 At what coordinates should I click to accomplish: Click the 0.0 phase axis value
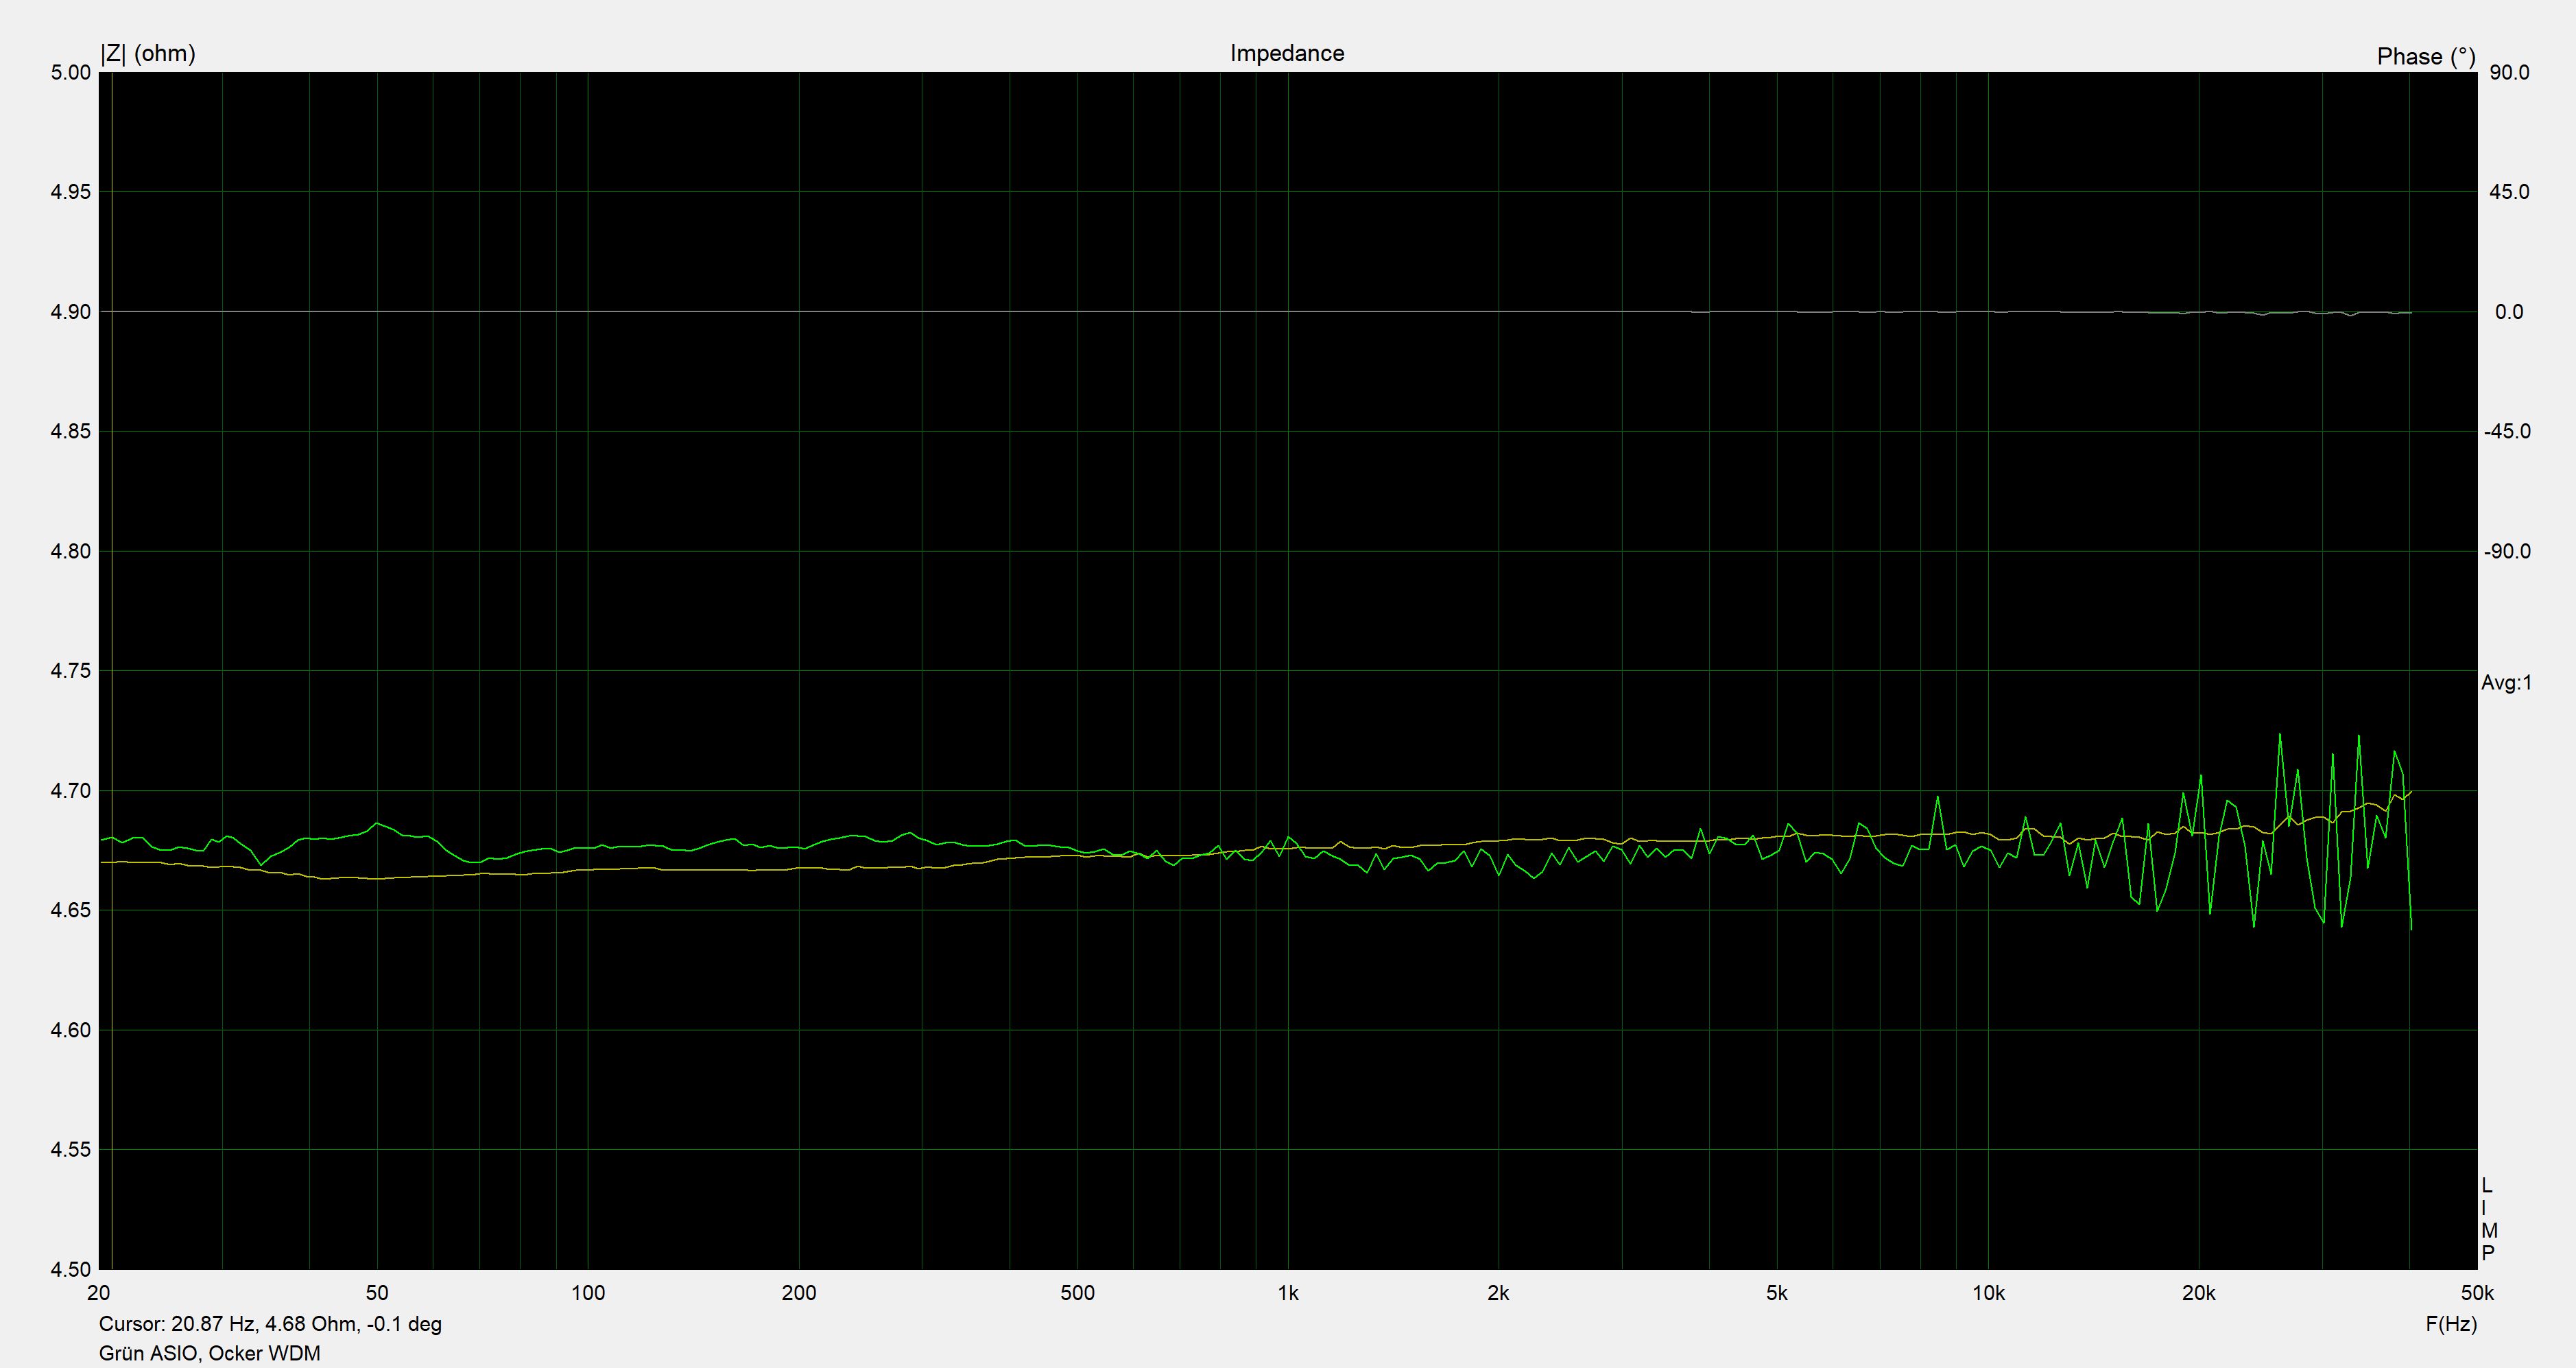coord(2509,312)
